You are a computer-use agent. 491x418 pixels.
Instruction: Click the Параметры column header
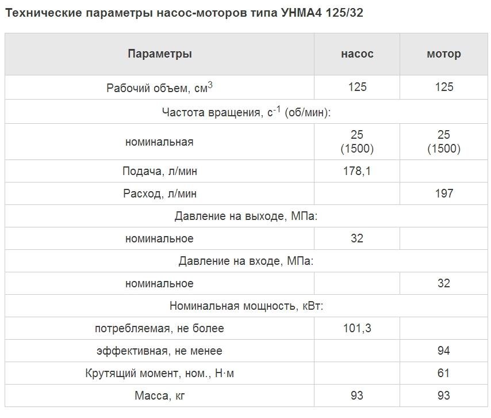tap(159, 54)
